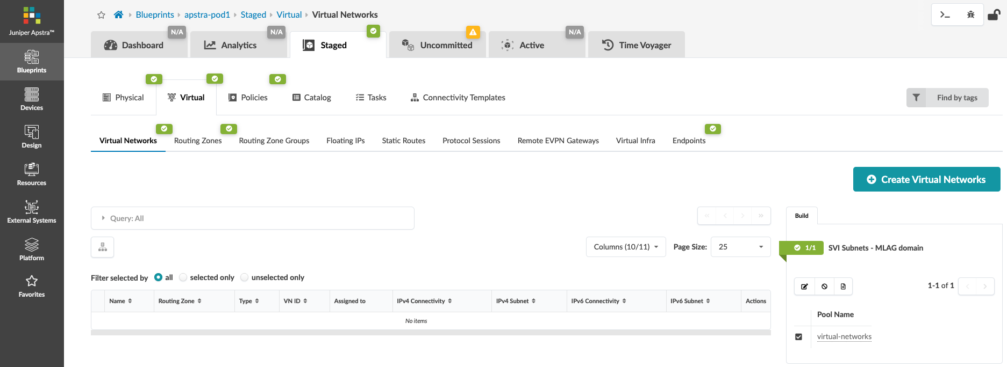Click the favorite star icon in breadcrumb
Image resolution: width=1007 pixels, height=367 pixels.
coord(101,15)
